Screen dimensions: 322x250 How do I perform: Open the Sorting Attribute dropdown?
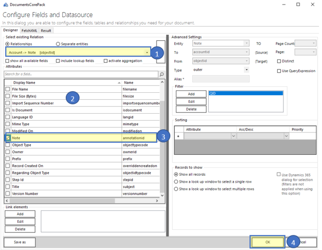234,136
